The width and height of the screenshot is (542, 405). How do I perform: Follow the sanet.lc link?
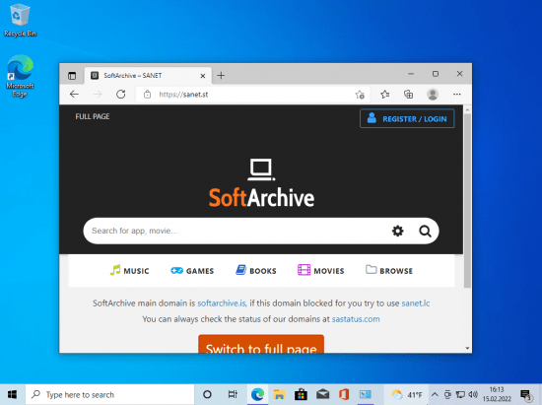416,304
